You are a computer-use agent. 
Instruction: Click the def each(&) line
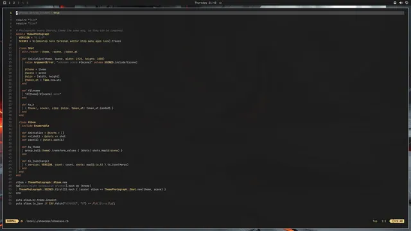[x=43, y=140]
